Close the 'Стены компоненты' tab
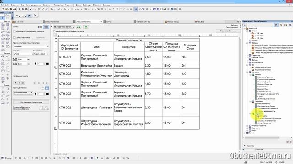293x164 pixels. (x=101, y=22)
